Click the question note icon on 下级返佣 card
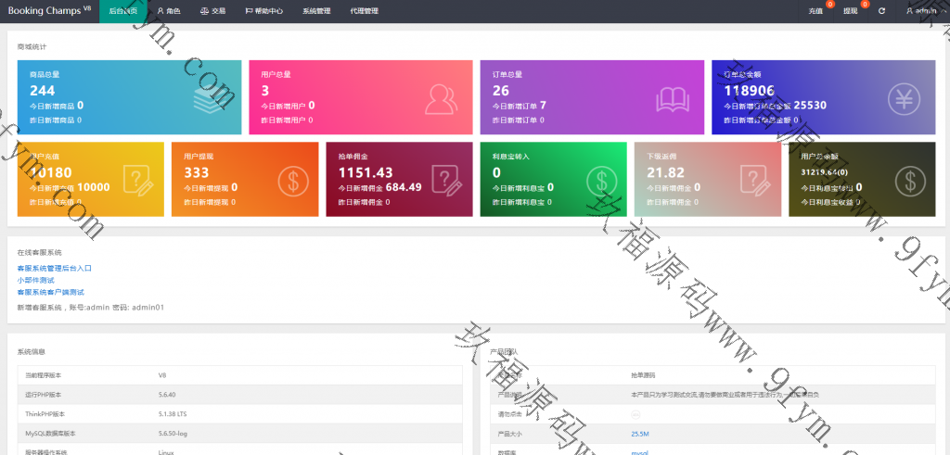 coord(753,179)
